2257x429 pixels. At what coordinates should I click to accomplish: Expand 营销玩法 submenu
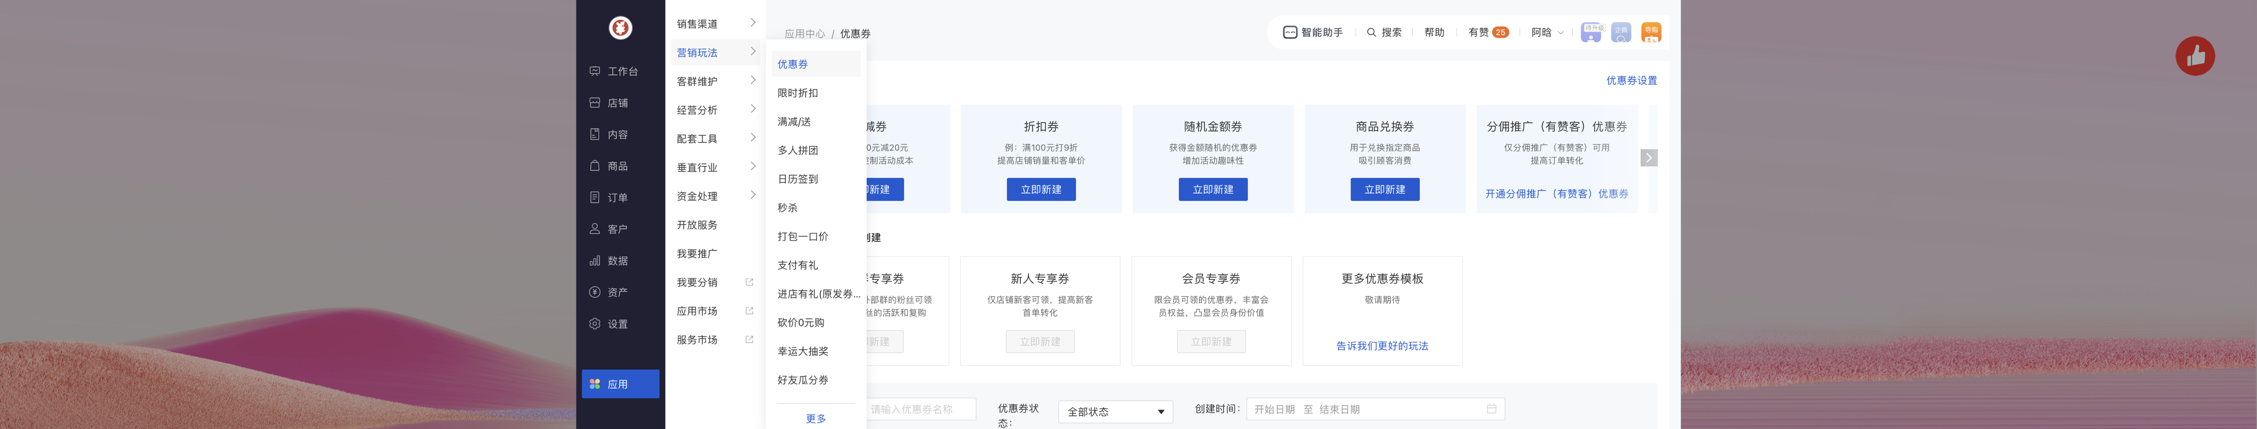click(715, 52)
